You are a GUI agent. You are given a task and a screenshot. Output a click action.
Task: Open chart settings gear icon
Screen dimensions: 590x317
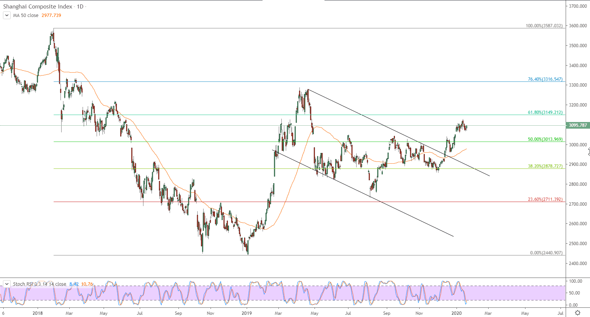click(578, 313)
